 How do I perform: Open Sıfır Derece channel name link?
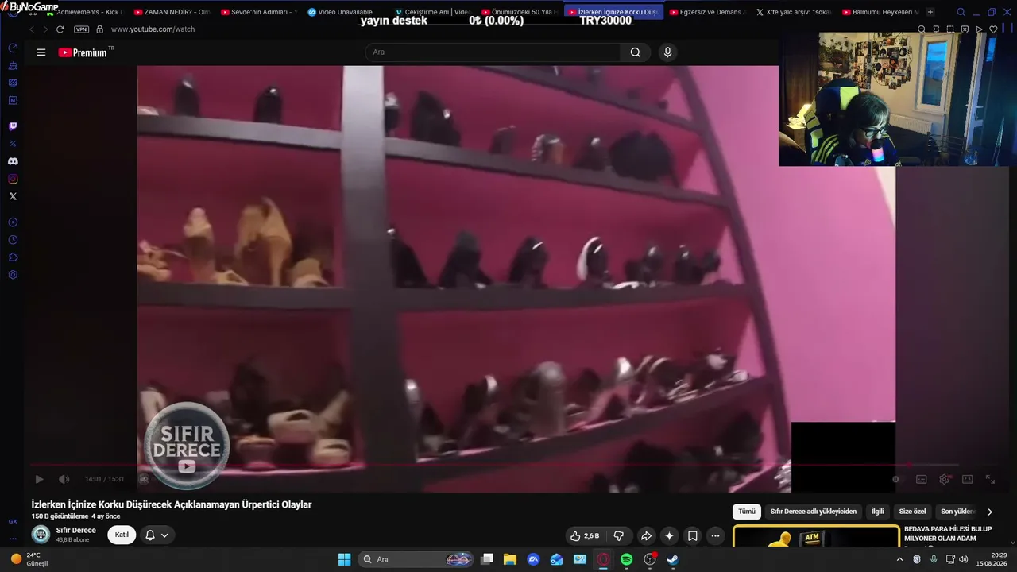tap(76, 531)
